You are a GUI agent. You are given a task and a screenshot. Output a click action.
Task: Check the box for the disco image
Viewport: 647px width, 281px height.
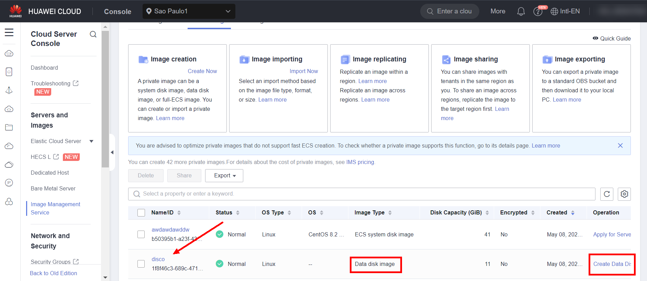141,264
